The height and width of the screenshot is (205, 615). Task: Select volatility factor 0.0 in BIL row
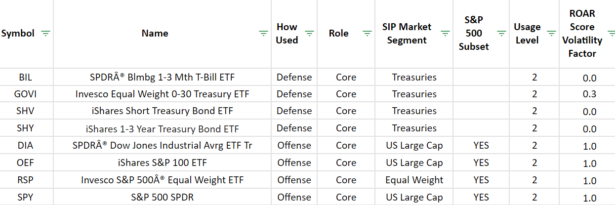589,78
